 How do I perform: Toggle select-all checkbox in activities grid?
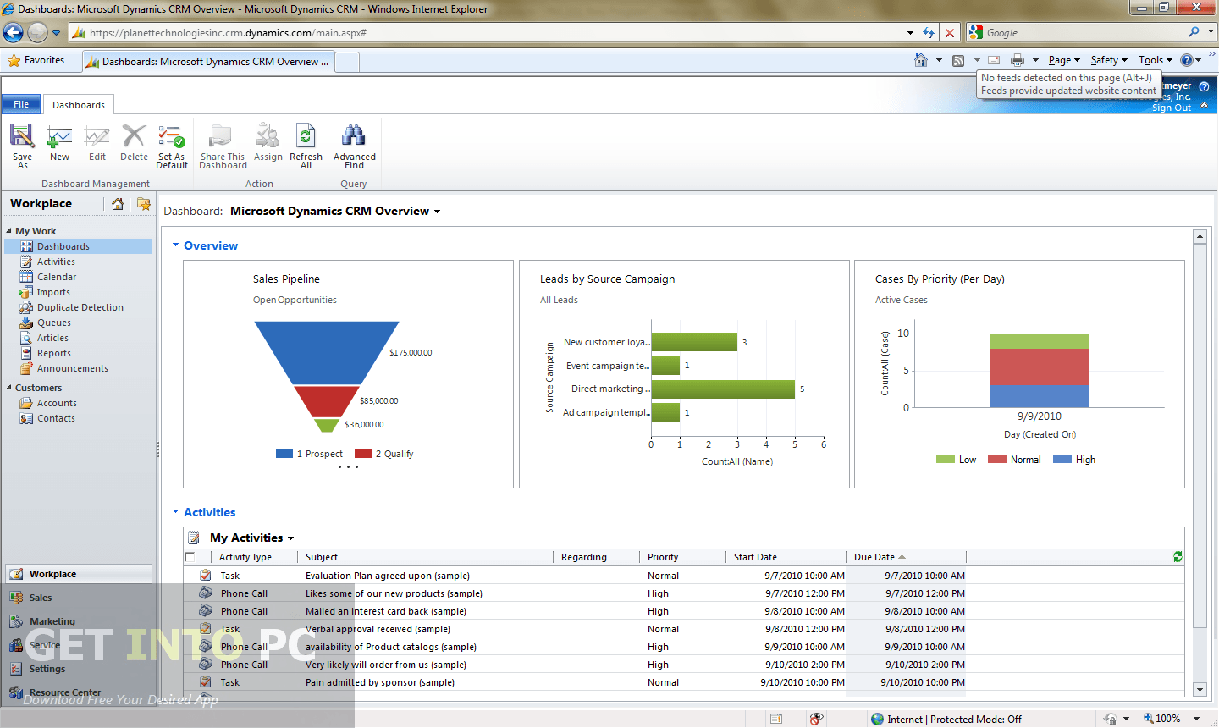click(x=190, y=557)
